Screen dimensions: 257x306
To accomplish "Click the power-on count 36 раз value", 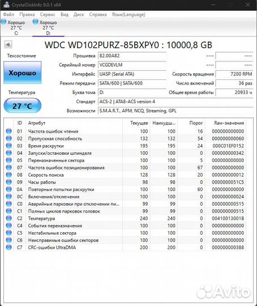I will pyautogui.click(x=234, y=83).
